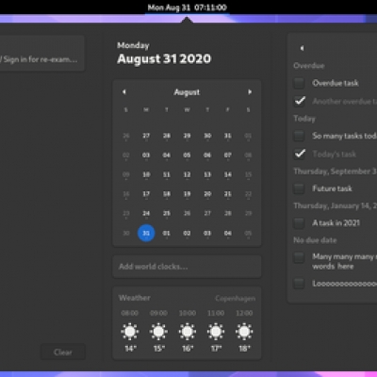Check the Looooooo task checkbox
The image size is (377, 377).
299,284
